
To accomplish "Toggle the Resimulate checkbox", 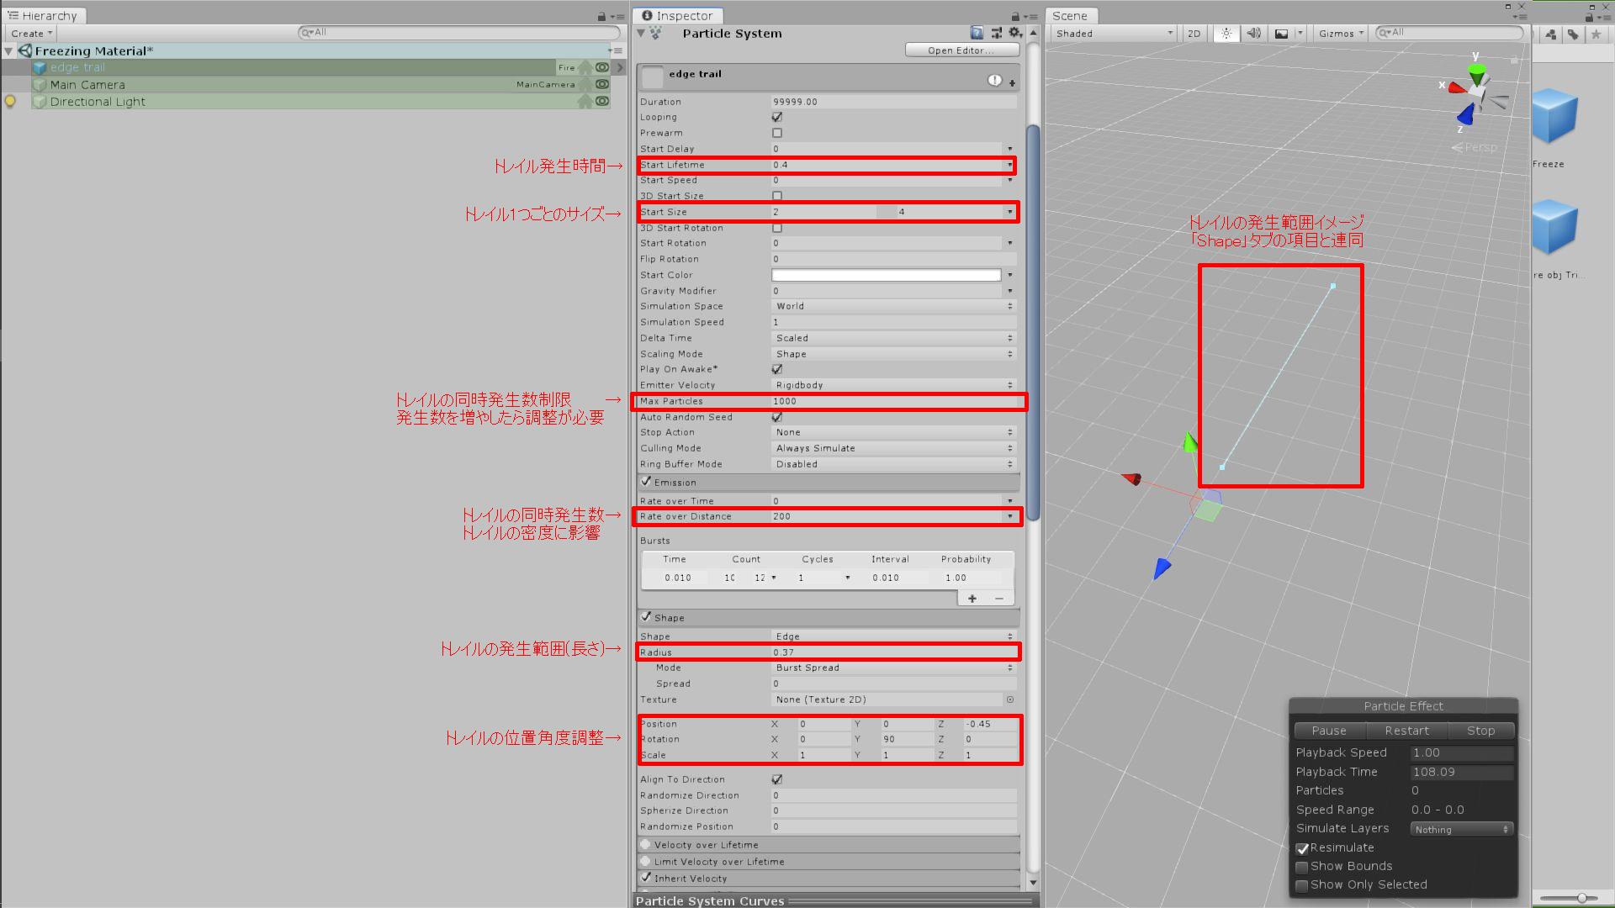I will click(1302, 848).
